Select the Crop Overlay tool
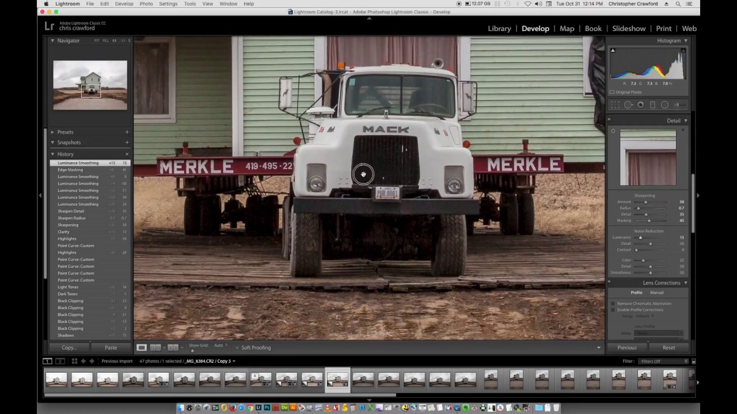 click(616, 105)
